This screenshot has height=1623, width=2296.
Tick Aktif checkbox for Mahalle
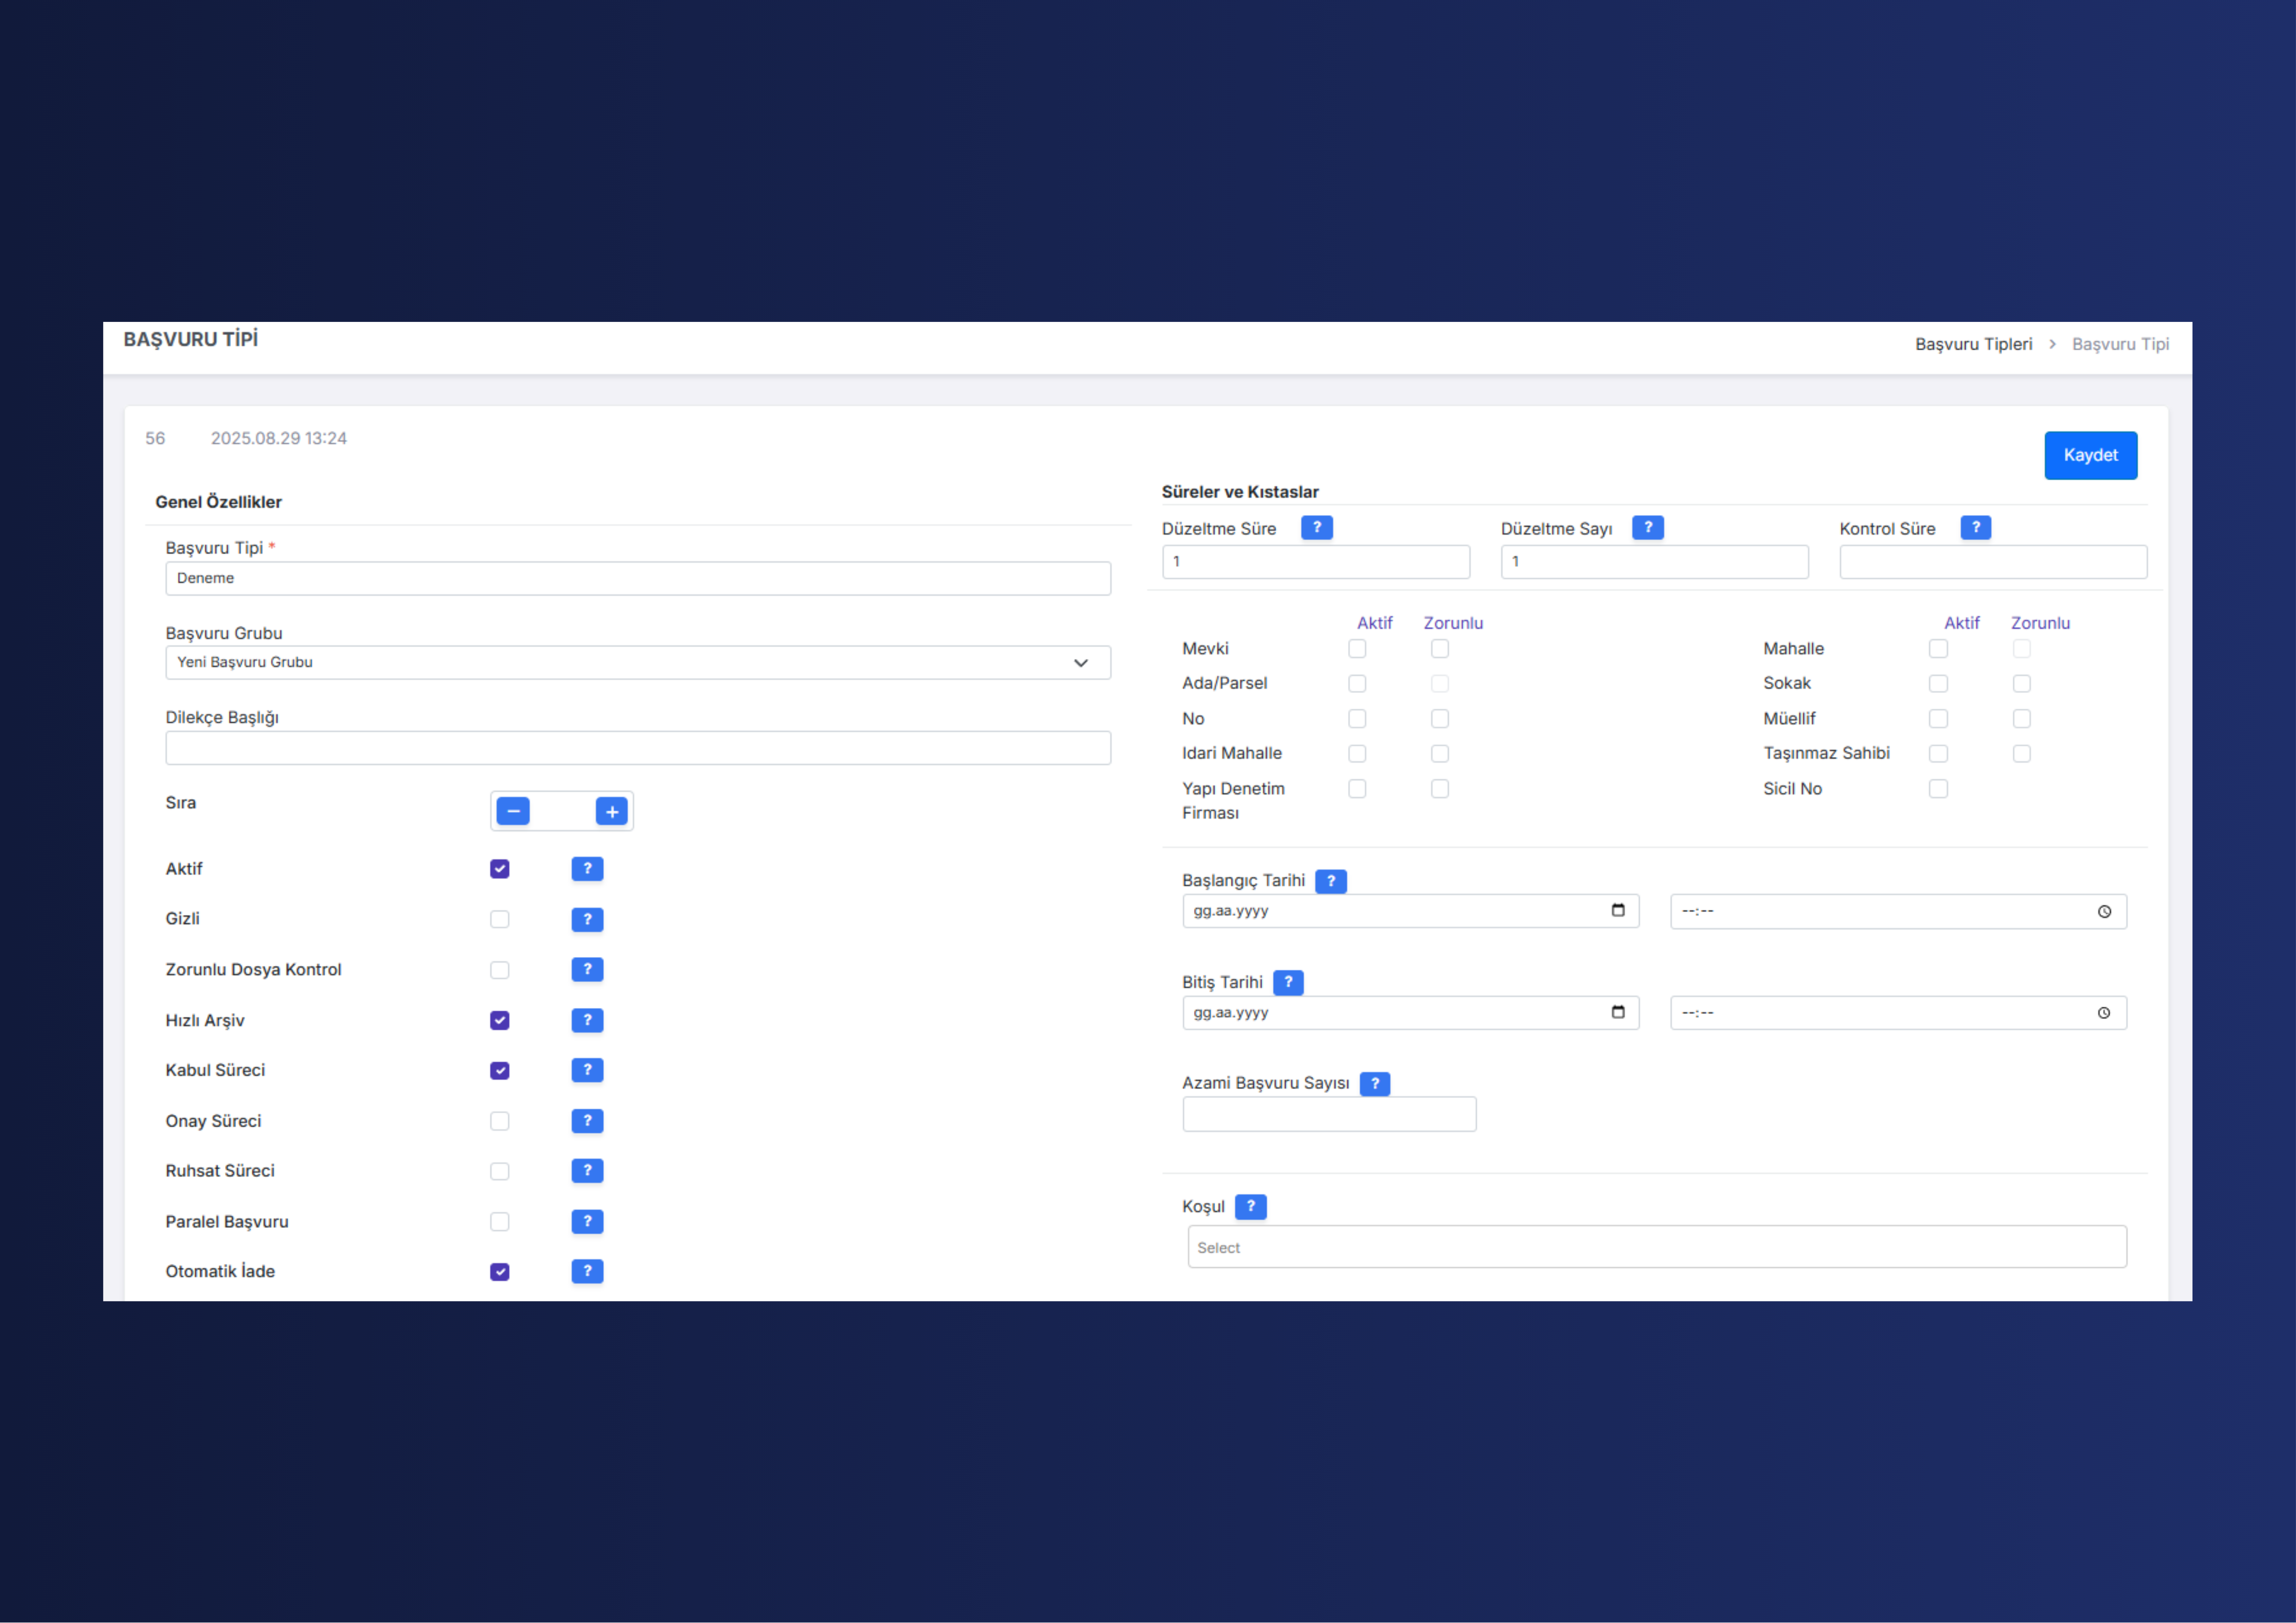click(x=1939, y=649)
